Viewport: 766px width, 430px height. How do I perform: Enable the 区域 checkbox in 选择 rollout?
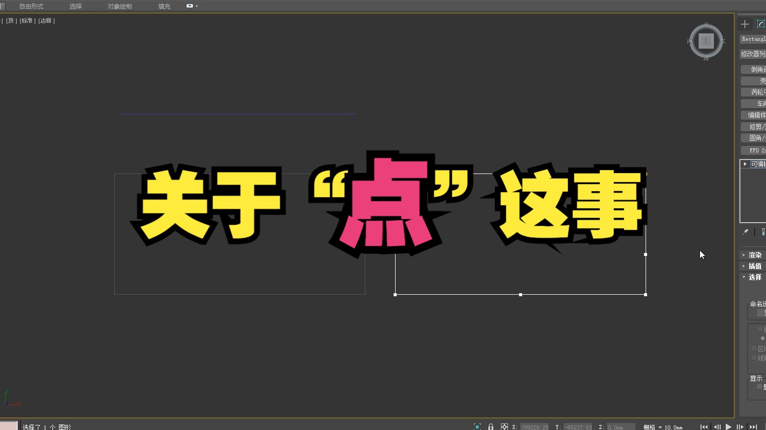754,348
